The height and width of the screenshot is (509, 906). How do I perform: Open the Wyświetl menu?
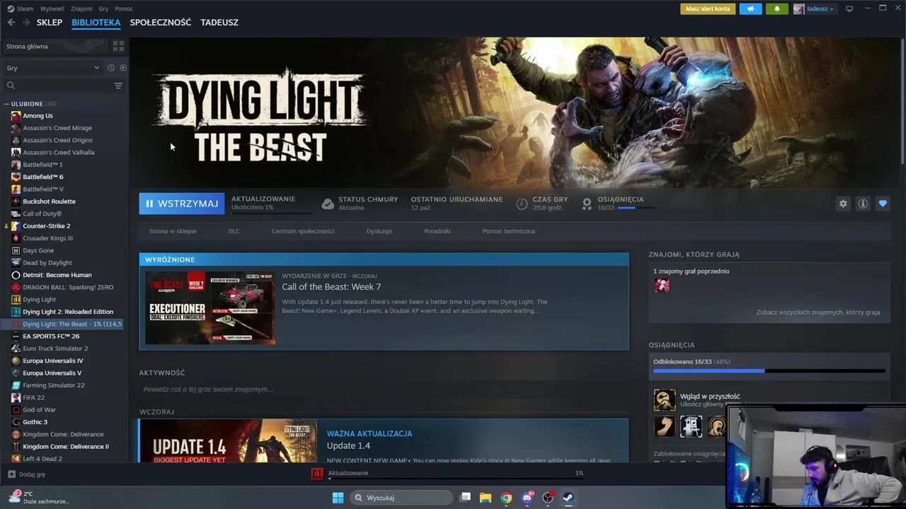point(52,8)
